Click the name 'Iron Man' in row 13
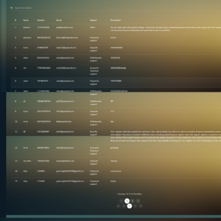The width and height of the screenshot is (221, 221). (27, 161)
